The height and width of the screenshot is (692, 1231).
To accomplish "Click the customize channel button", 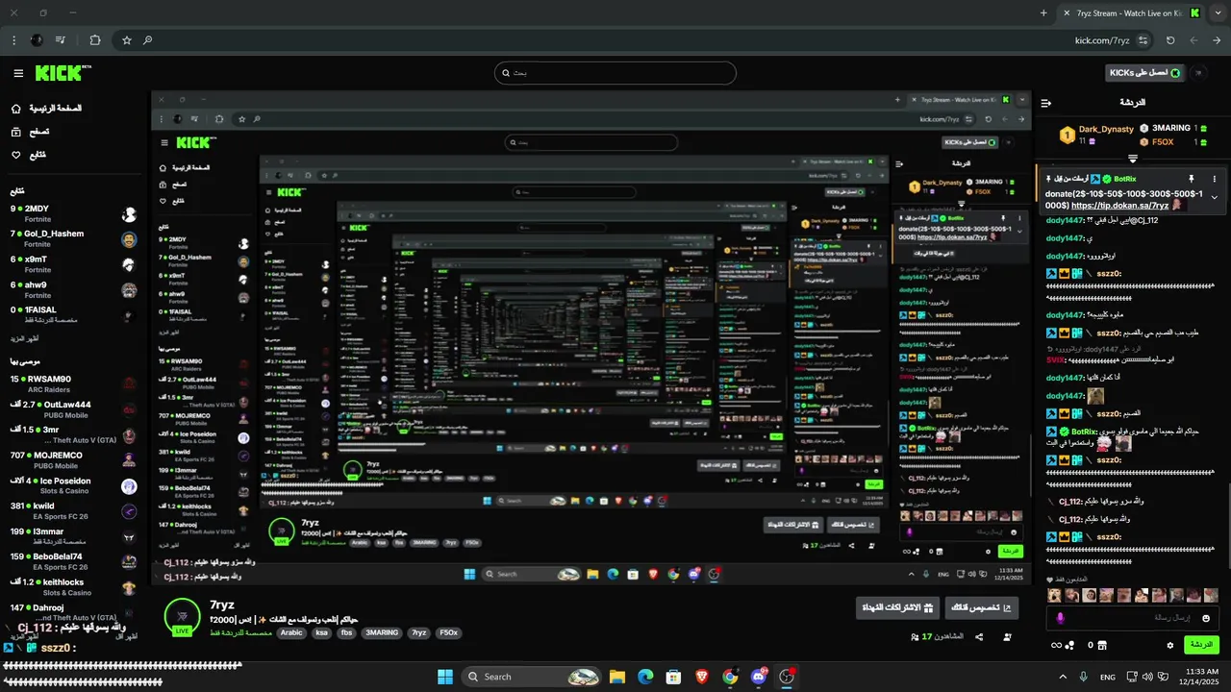I will pos(981,607).
